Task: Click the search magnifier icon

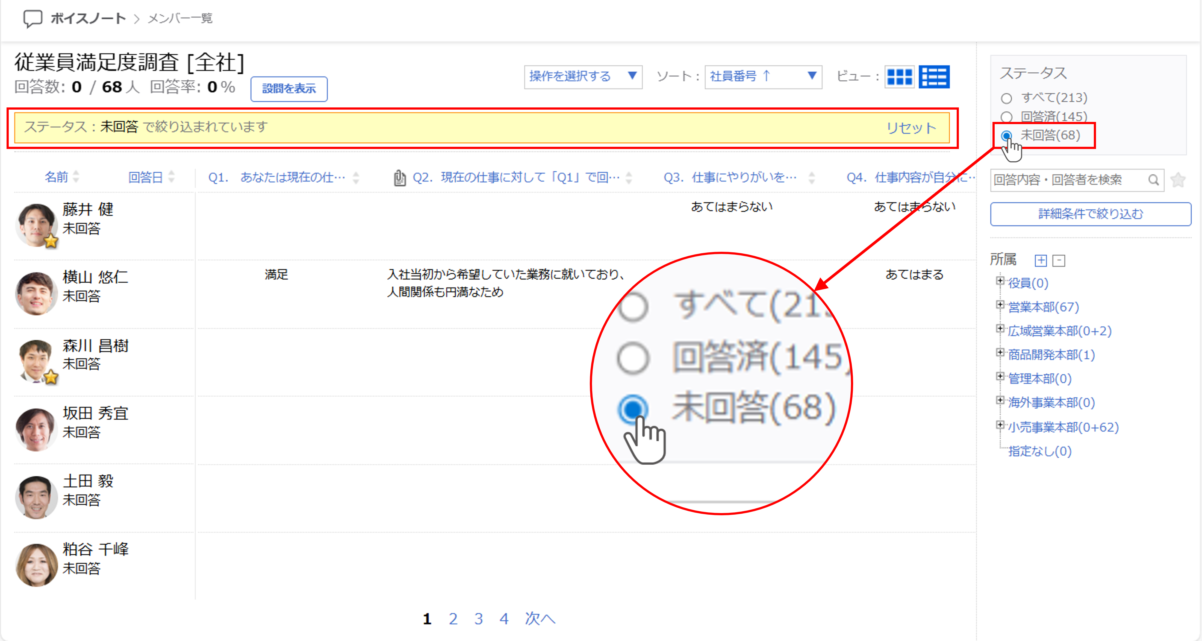Action: click(x=1153, y=180)
